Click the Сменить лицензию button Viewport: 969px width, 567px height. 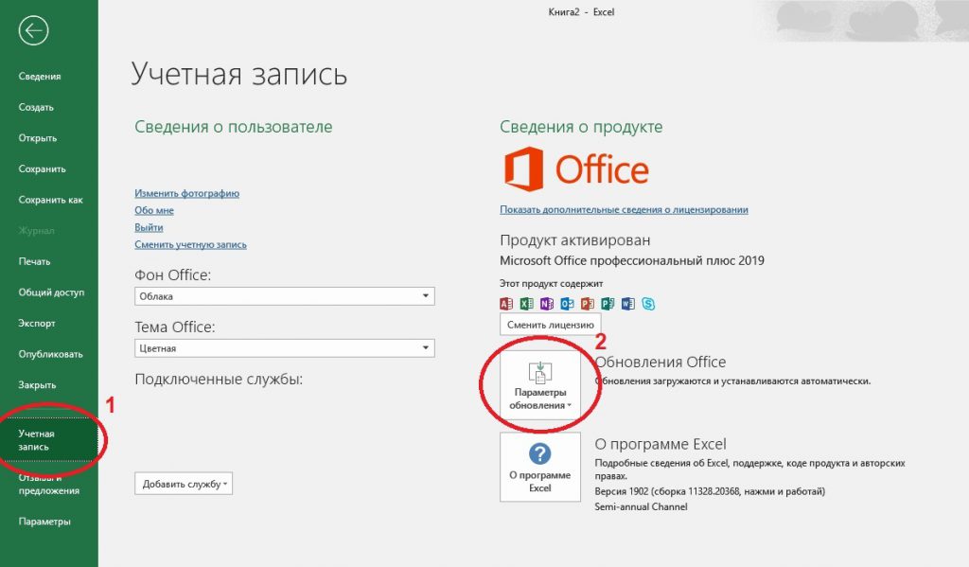pyautogui.click(x=550, y=325)
